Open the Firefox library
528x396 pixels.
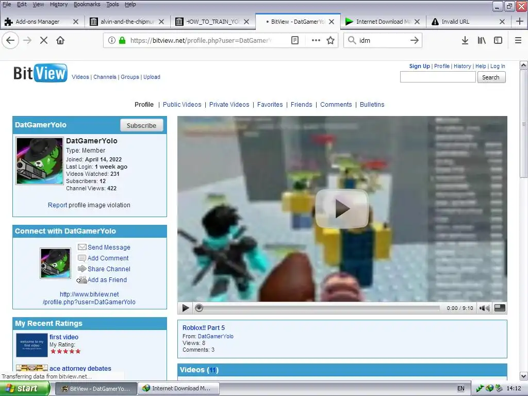click(482, 40)
